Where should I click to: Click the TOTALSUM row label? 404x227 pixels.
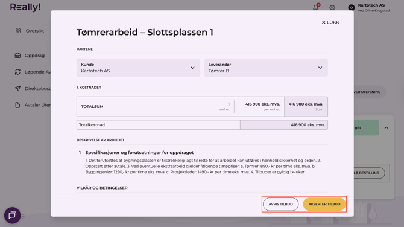point(92,106)
